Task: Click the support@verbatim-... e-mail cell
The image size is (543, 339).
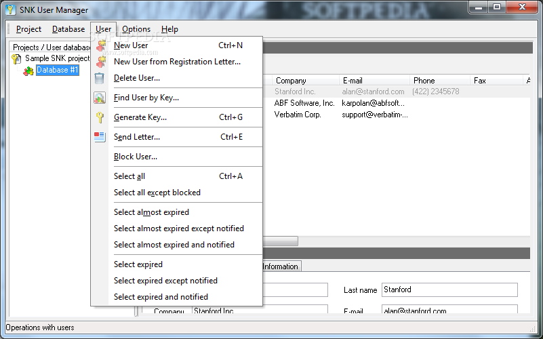Action: 375,115
